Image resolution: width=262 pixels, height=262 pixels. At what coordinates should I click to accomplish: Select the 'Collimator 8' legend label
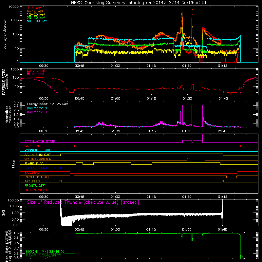coord(37,108)
